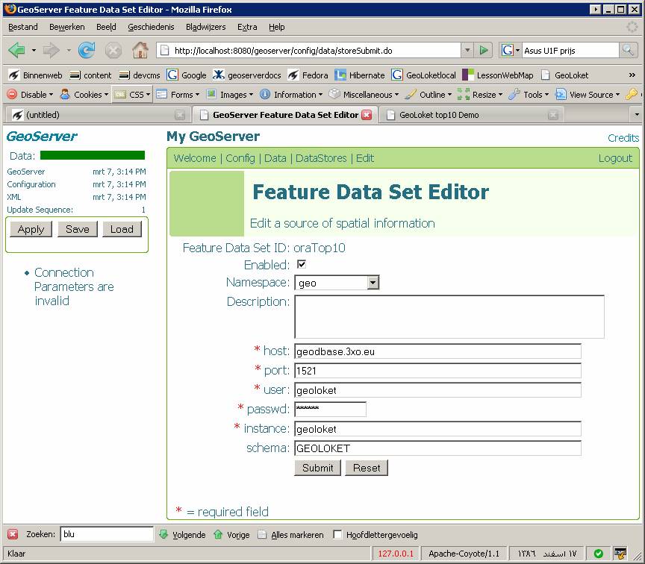Open the Information toolbar dropdown
Image resolution: width=645 pixels, height=564 pixels.
[x=291, y=95]
